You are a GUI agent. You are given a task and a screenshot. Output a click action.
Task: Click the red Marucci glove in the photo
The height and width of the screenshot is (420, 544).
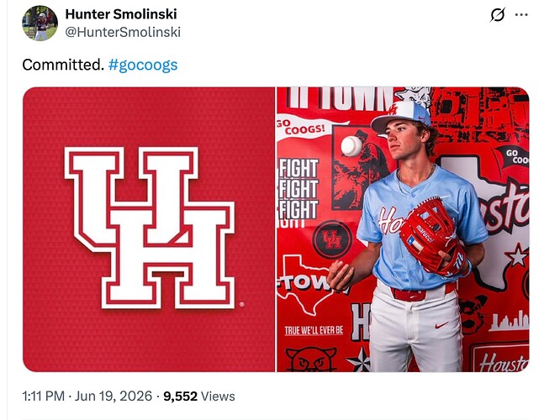click(432, 237)
